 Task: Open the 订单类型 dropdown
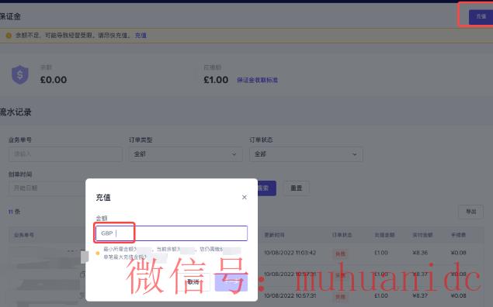point(186,154)
